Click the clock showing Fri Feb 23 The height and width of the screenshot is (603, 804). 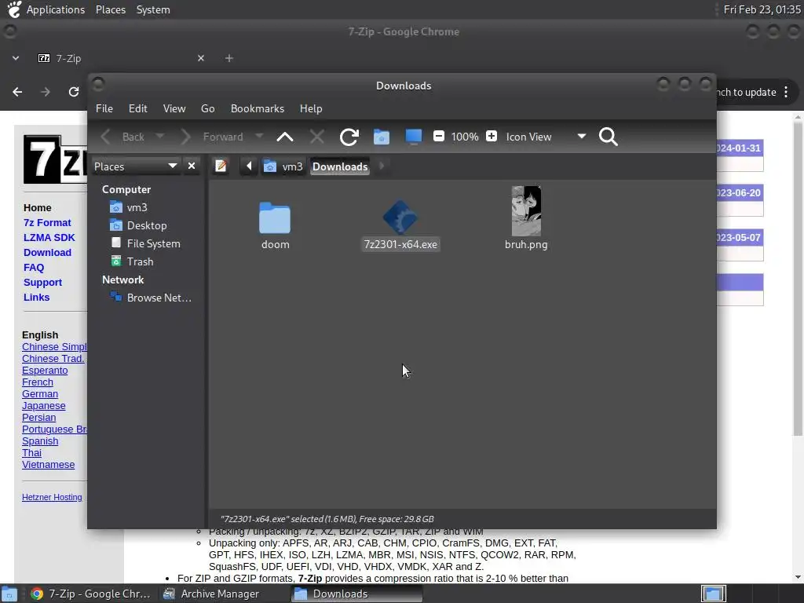pos(762,9)
